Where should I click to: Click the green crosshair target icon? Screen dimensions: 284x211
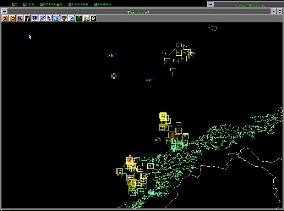click(x=79, y=18)
